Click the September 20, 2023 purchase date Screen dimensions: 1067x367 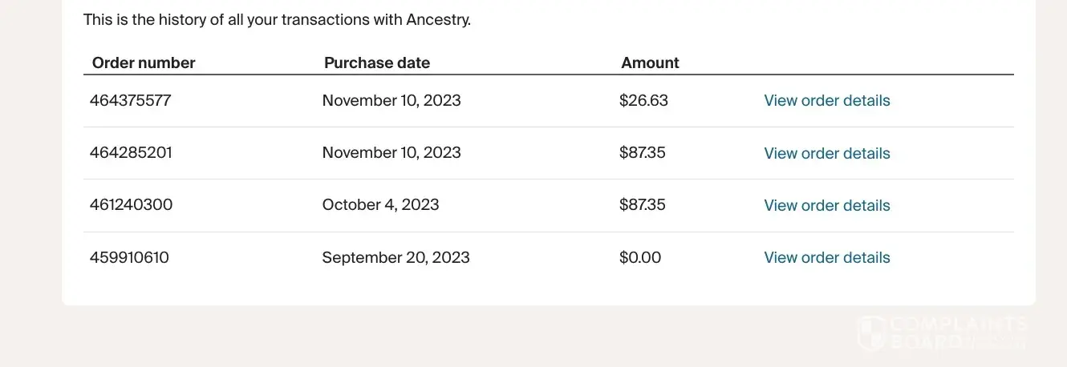[396, 257]
